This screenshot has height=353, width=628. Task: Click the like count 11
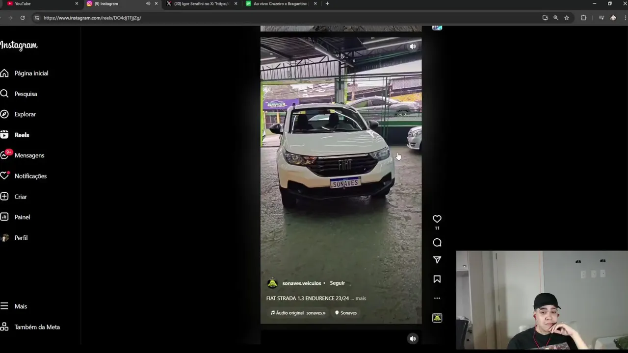pos(437,228)
